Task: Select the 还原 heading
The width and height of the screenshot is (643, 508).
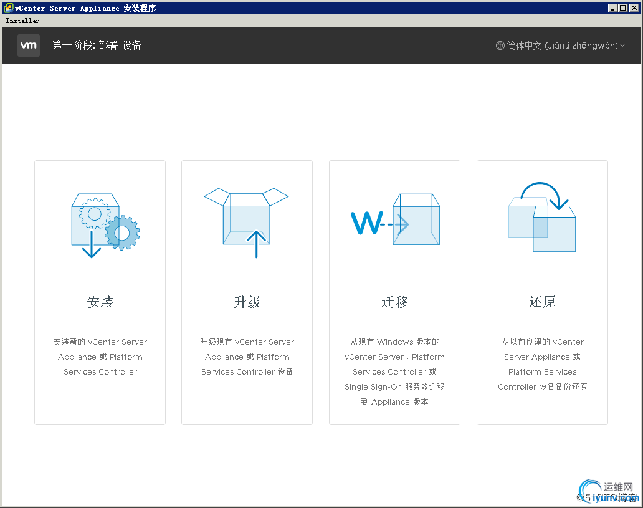Action: click(543, 302)
